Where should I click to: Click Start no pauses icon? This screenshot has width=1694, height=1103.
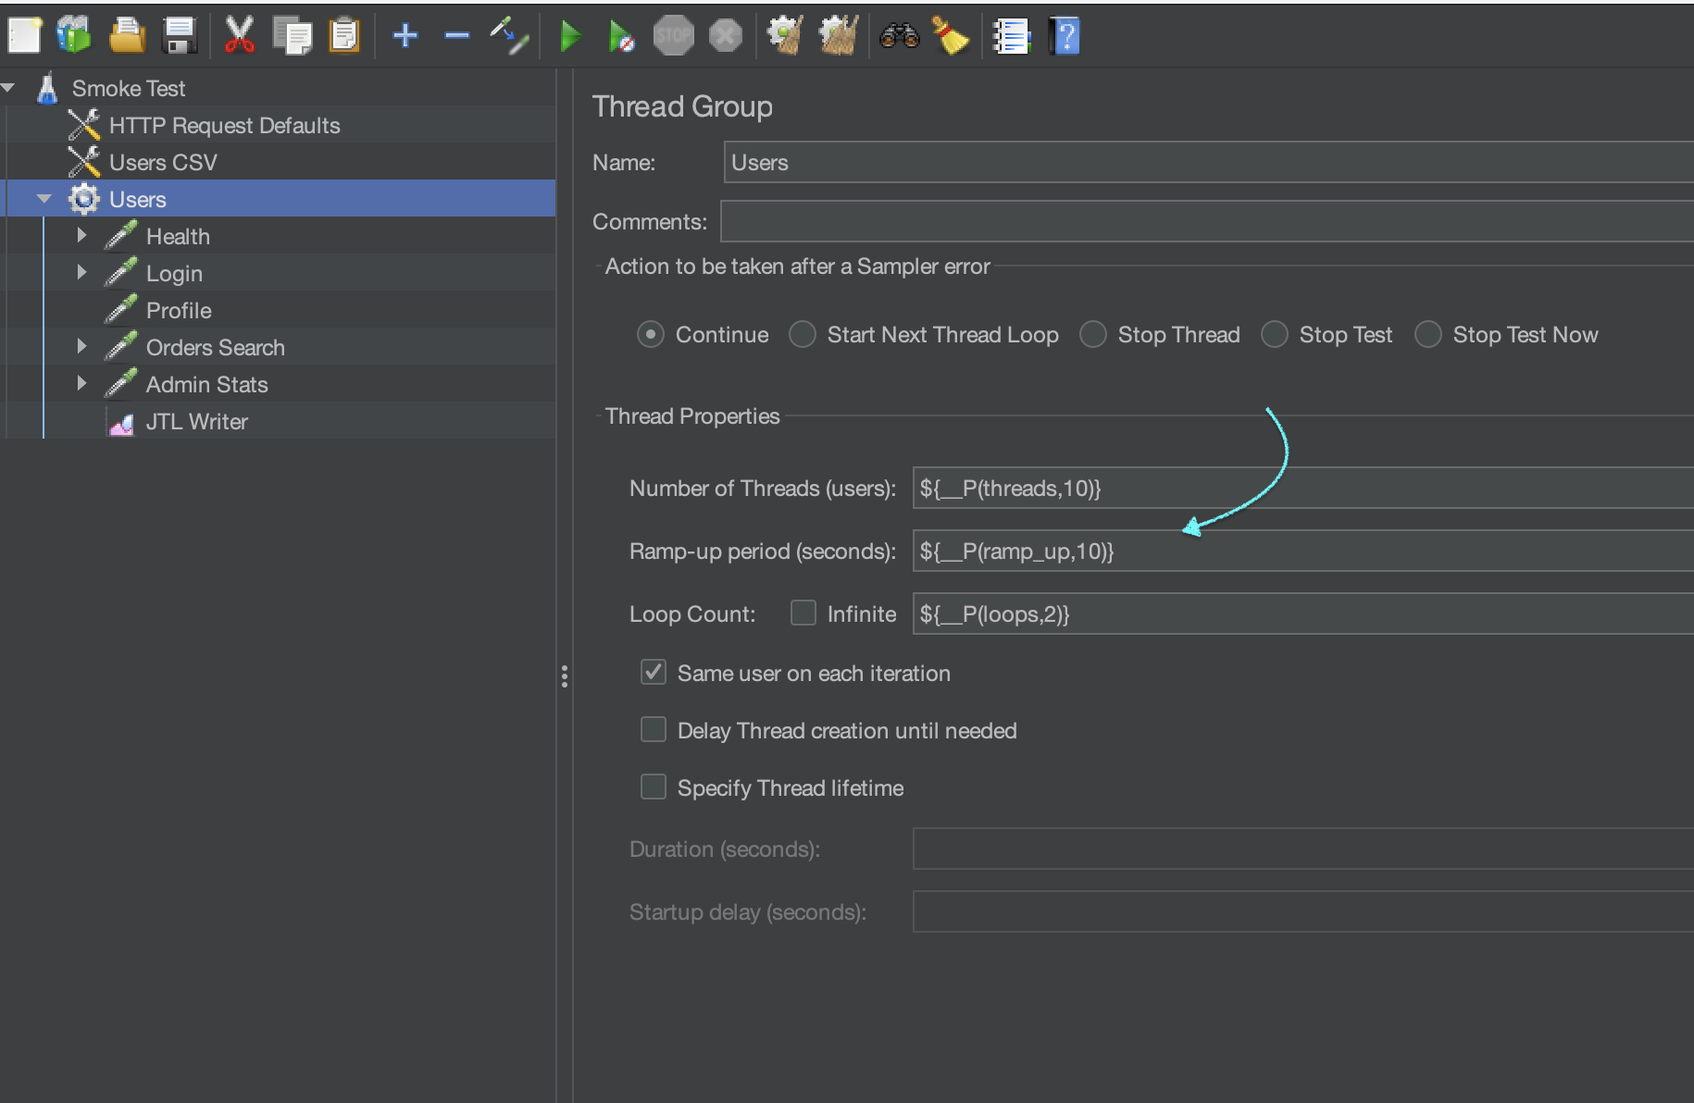(x=620, y=37)
